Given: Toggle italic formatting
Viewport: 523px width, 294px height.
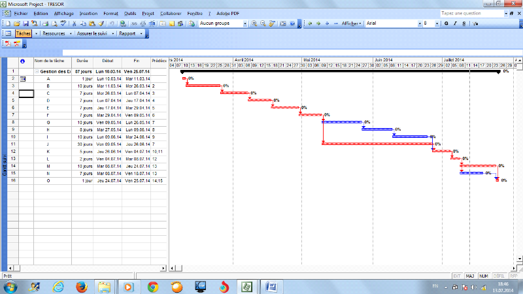Looking at the screenshot, I should pos(455,24).
